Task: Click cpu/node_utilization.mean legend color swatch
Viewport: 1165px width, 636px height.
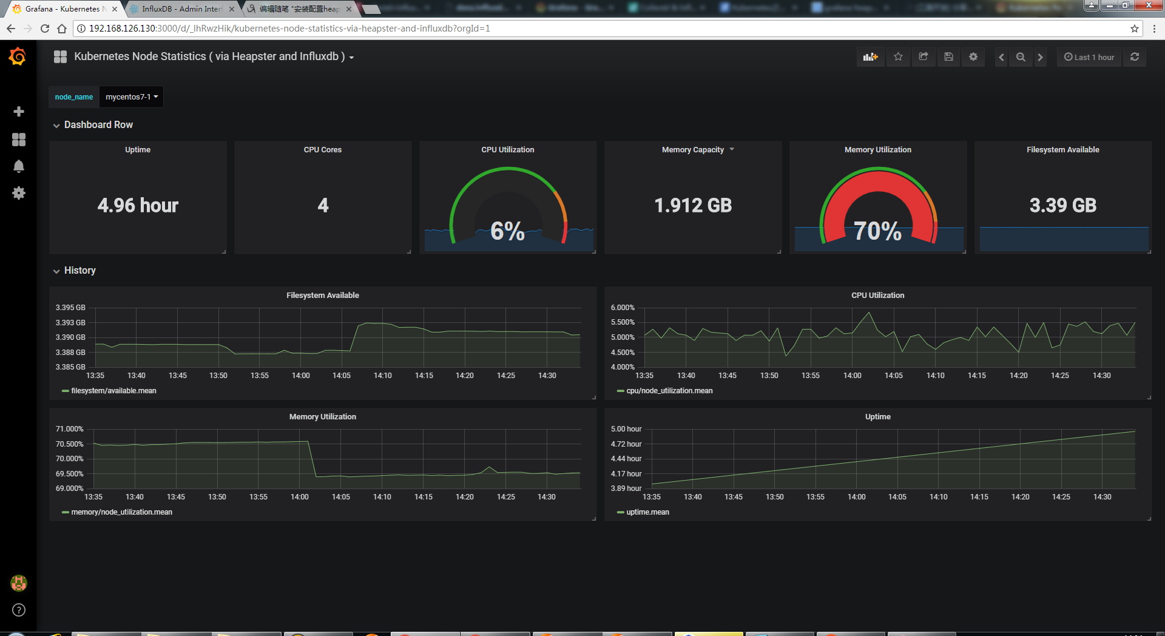Action: pos(620,391)
